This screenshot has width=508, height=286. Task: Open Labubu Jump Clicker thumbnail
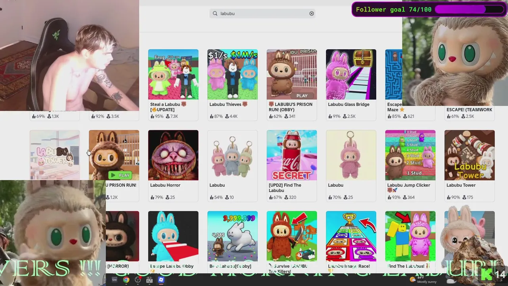410,155
